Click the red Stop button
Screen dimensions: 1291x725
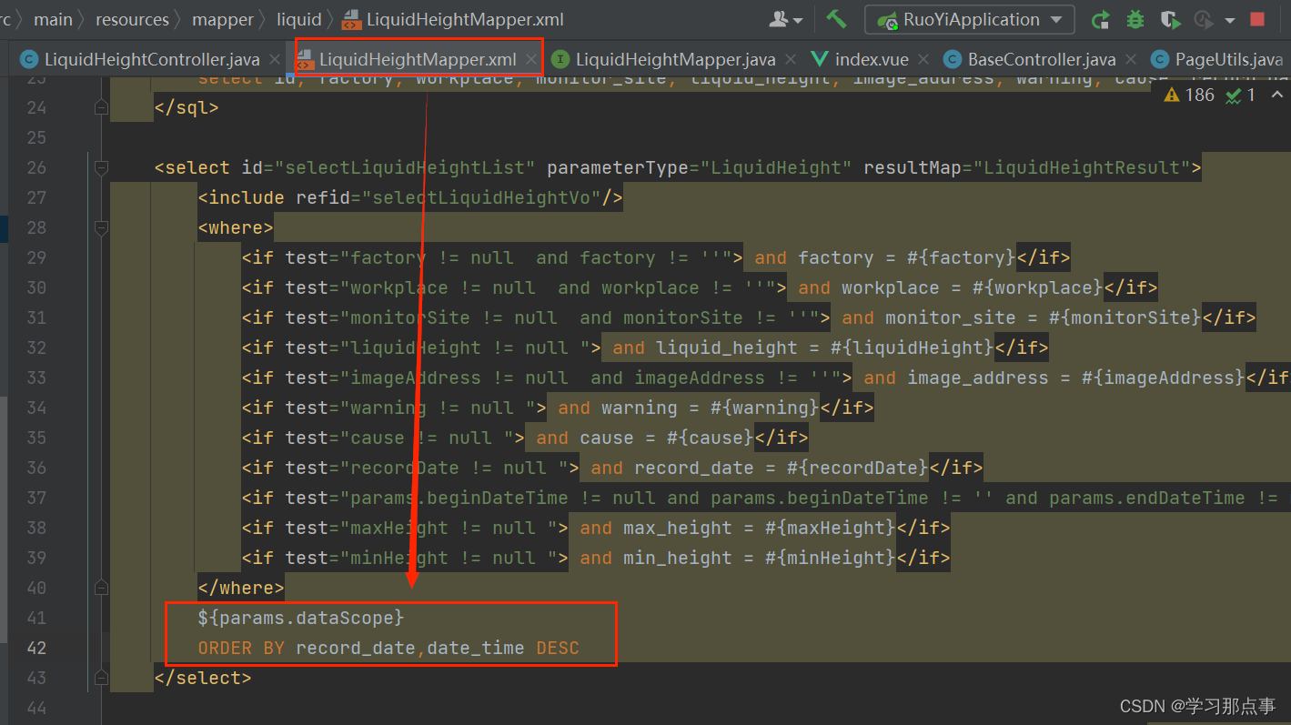(x=1257, y=19)
